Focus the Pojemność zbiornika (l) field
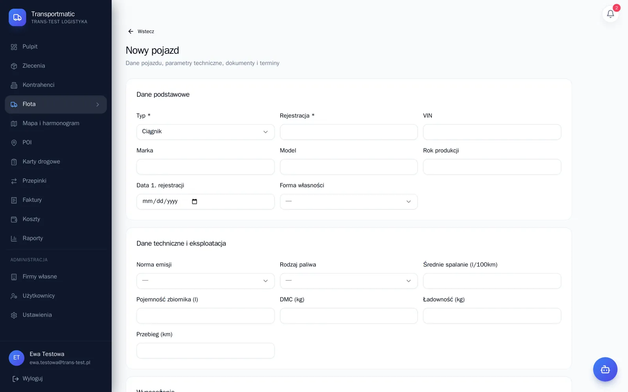This screenshot has width=628, height=392. [205, 316]
